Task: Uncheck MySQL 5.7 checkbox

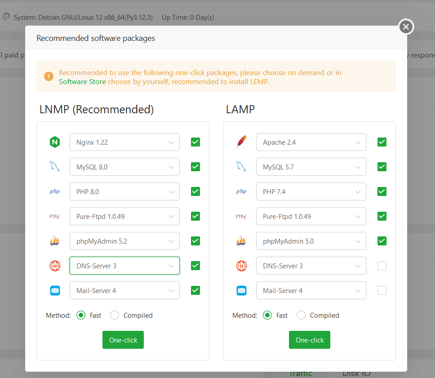Action: pos(382,167)
